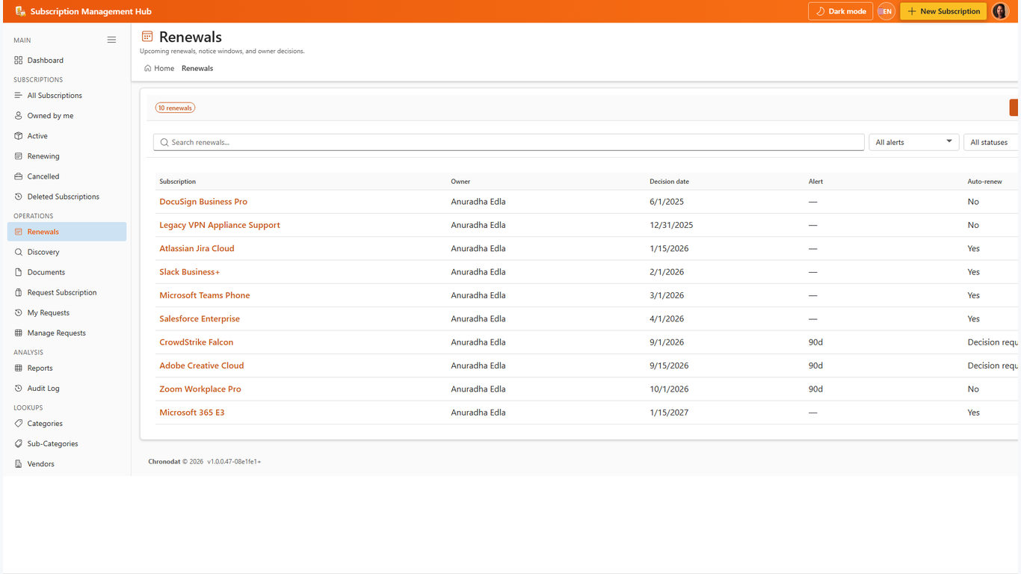Click the Audit Log clock icon
This screenshot has width=1021, height=574.
(19, 388)
